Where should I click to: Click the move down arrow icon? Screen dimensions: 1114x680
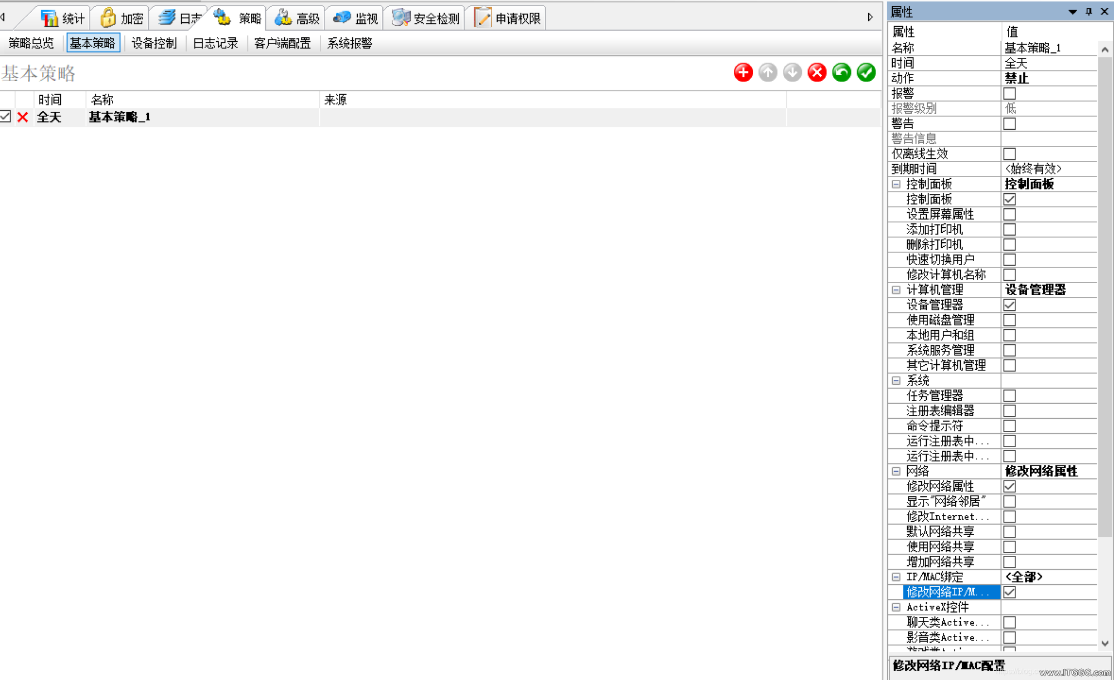tap(792, 72)
